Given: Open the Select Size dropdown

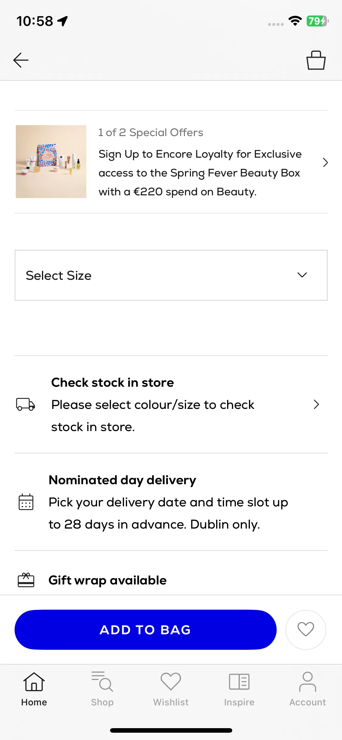Looking at the screenshot, I should point(171,275).
